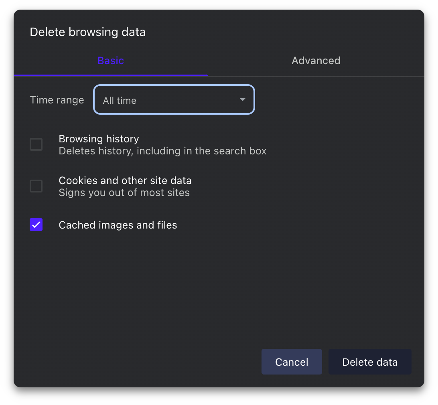
Task: Select the Basic tab
Action: coord(111,61)
